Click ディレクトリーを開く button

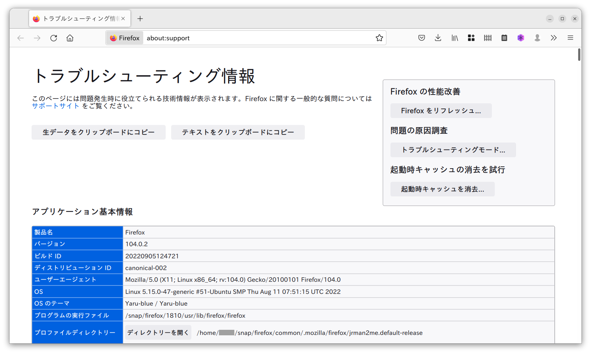(158, 332)
